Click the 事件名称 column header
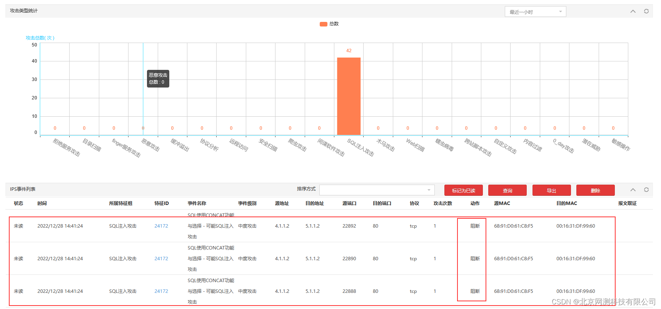661x309 pixels. [x=197, y=203]
